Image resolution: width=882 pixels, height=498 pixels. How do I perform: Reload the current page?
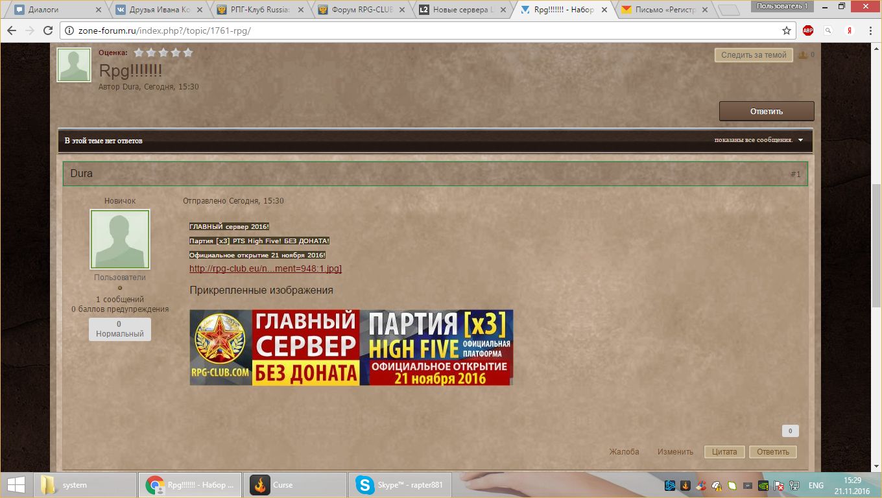(47, 30)
